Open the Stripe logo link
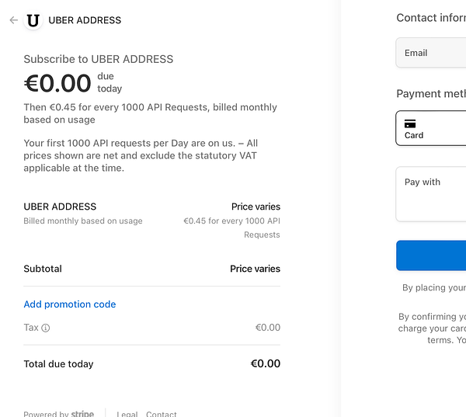466x417 pixels. tap(82, 414)
